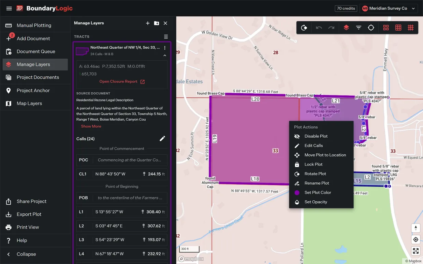Select the POB call row
This screenshot has width=423, height=264.
click(x=122, y=198)
